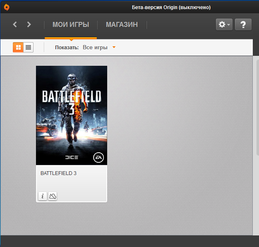Go forward with the right arrow
The image size is (259, 247).
point(29,24)
